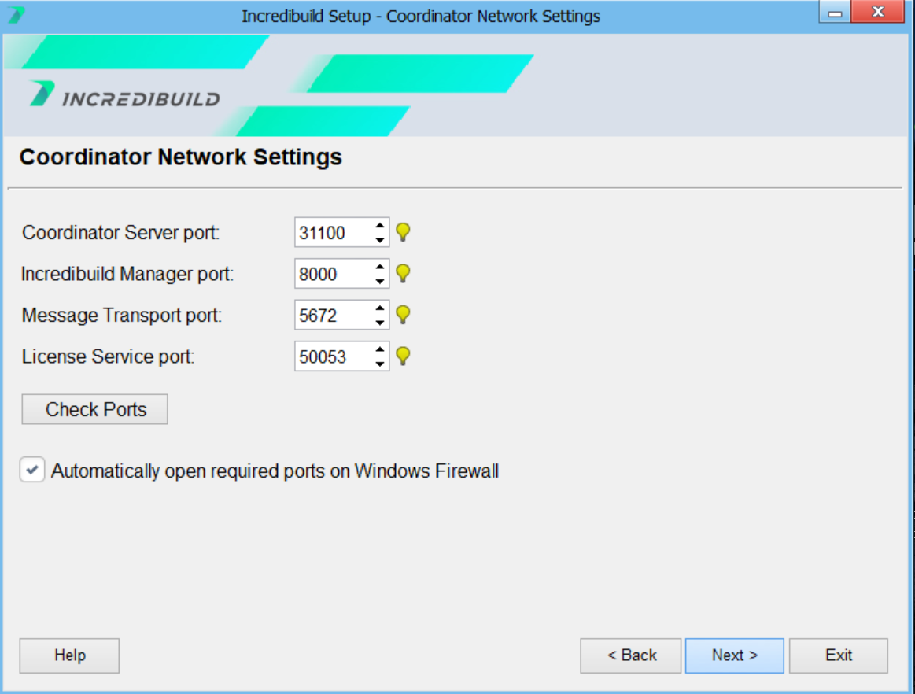Screen dimensions: 915x694
Task: Toggle automatically open ports on Windows Firewall
Action: click(32, 471)
